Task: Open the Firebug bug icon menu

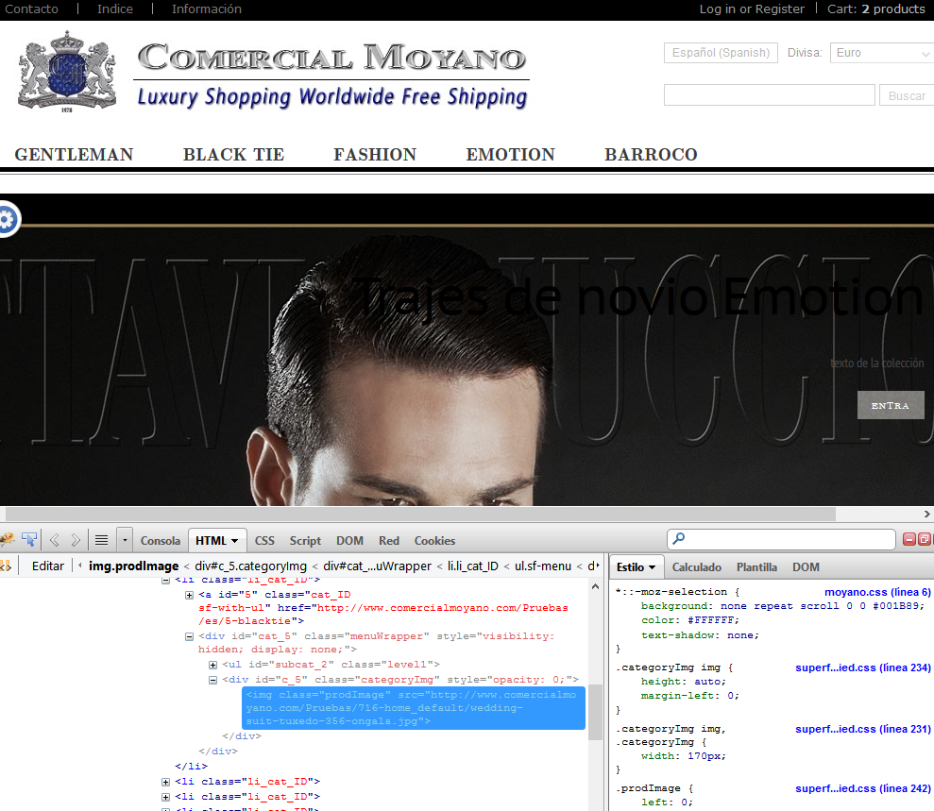Action: [8, 540]
